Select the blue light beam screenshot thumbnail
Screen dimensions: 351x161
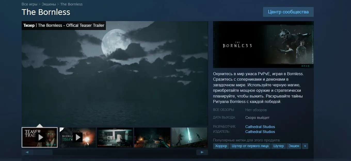(189, 137)
